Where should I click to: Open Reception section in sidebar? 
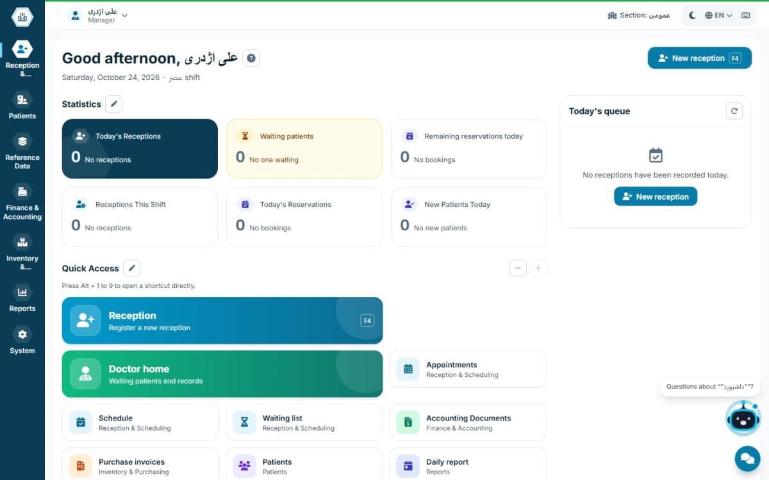click(22, 59)
